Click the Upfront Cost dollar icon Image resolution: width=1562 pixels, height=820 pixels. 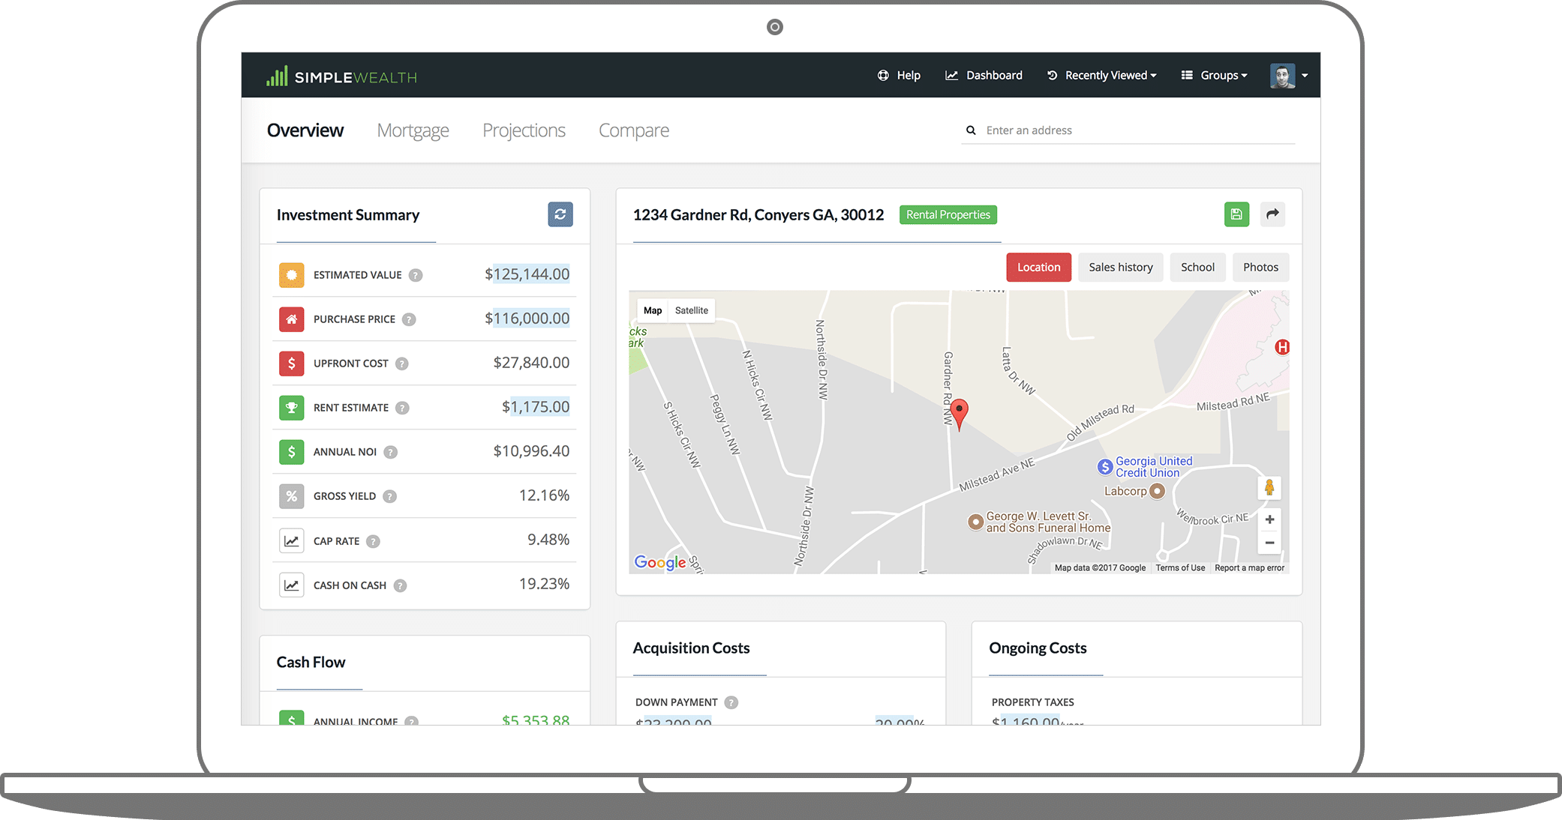point(292,364)
